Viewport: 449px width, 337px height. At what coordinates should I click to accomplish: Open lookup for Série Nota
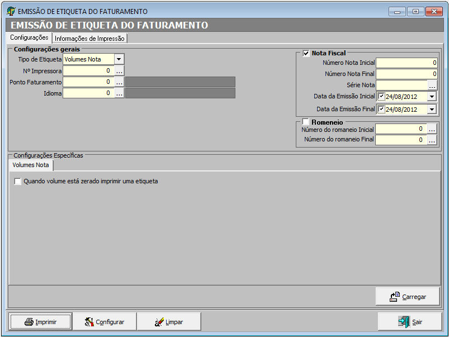pyautogui.click(x=432, y=85)
